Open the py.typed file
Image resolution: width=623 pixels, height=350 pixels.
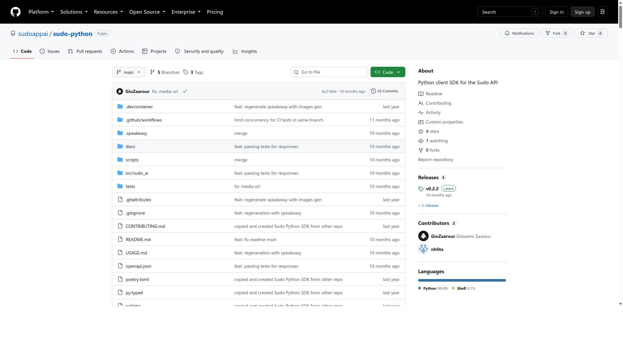[134, 293]
